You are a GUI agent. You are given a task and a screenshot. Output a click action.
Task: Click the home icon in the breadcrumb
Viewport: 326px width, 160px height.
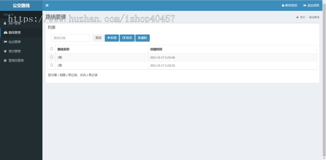297,17
